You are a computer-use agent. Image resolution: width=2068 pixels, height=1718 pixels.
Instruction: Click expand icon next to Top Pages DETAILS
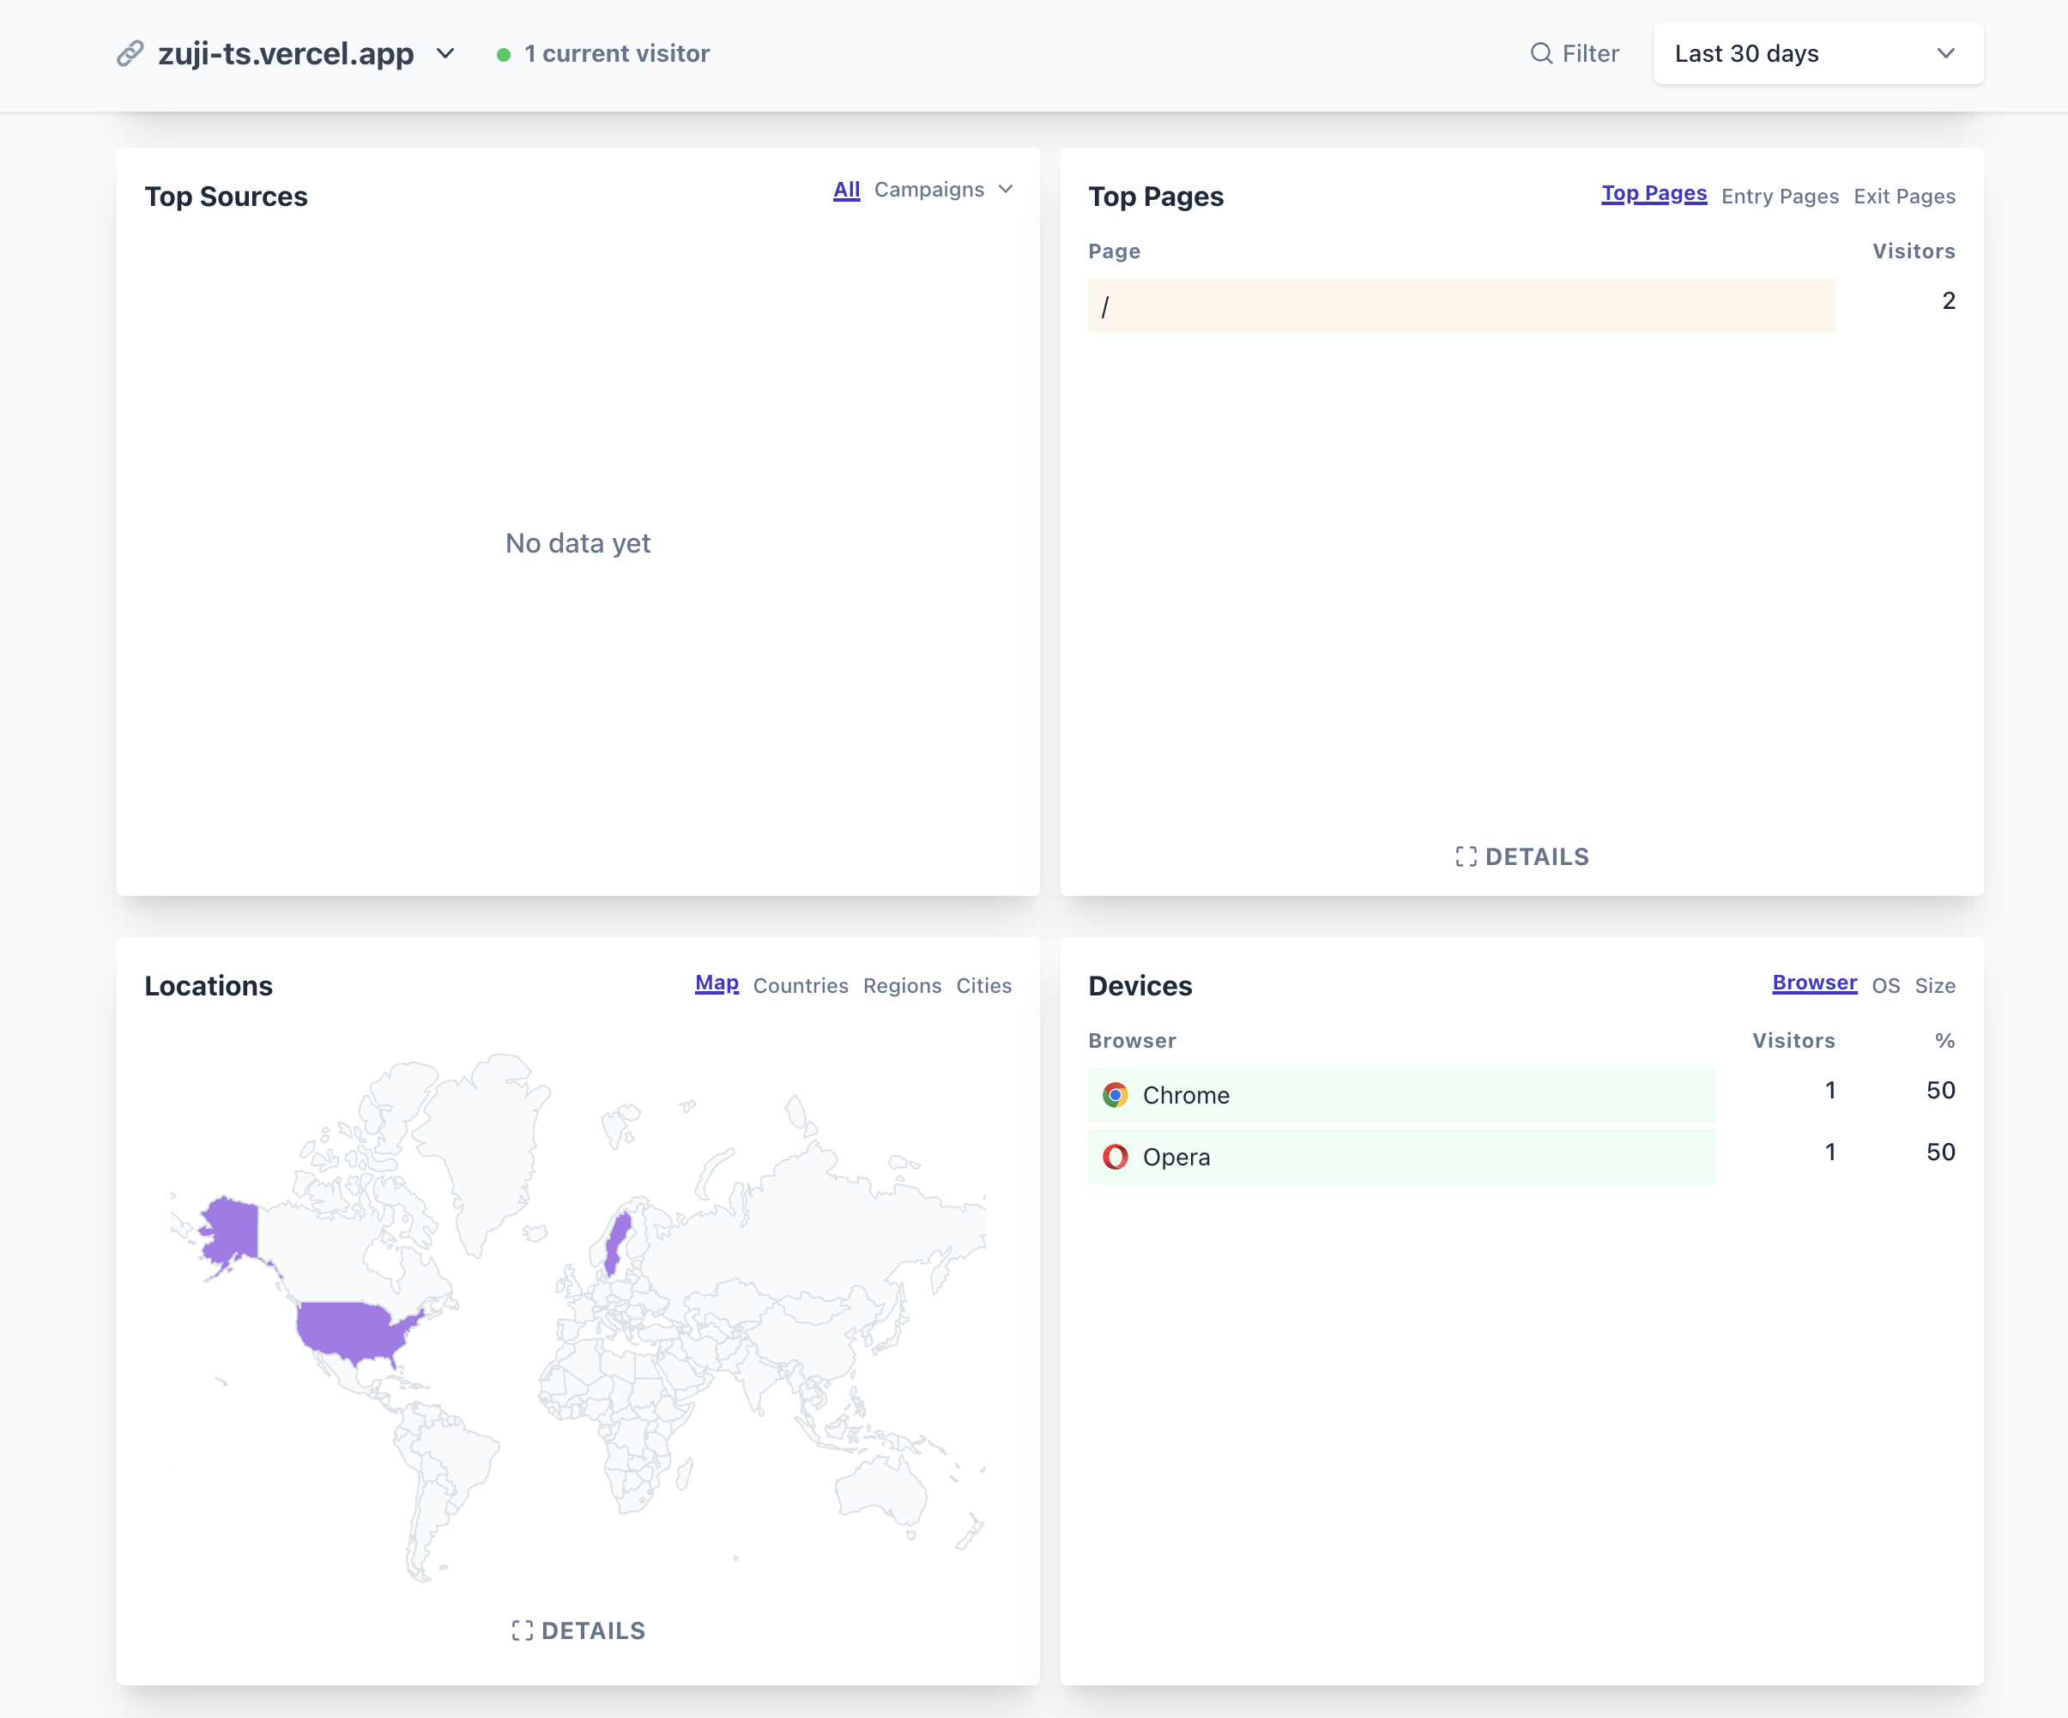point(1466,856)
